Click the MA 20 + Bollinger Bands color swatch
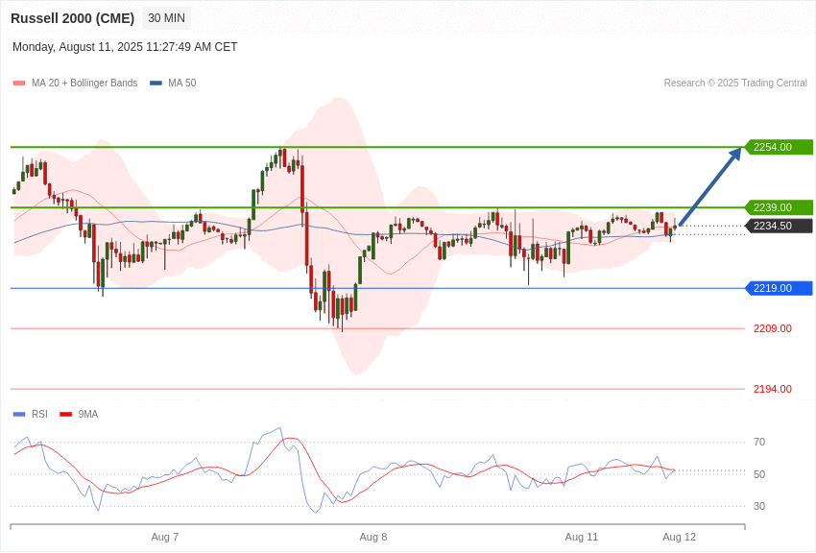The image size is (816, 553). tap(19, 84)
